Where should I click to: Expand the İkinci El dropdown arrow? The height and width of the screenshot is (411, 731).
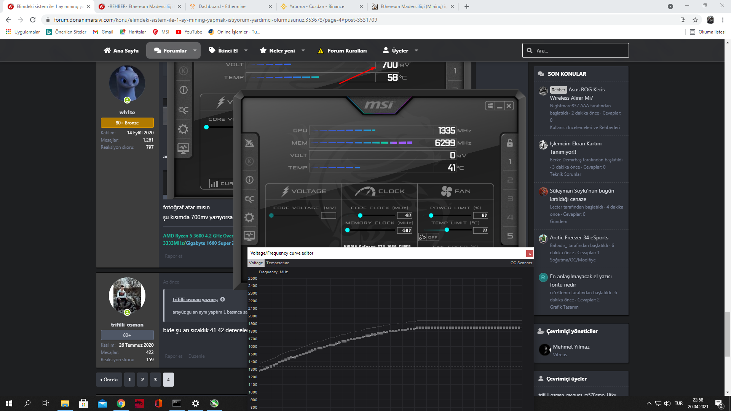tap(246, 51)
